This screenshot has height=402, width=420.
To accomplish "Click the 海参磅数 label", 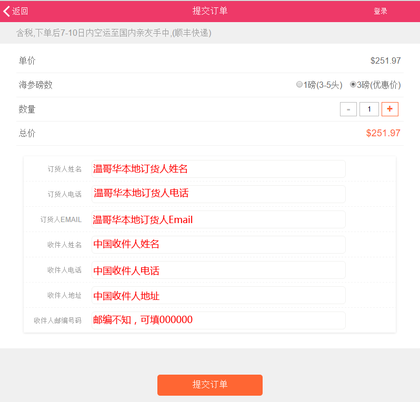I will 36,85.
